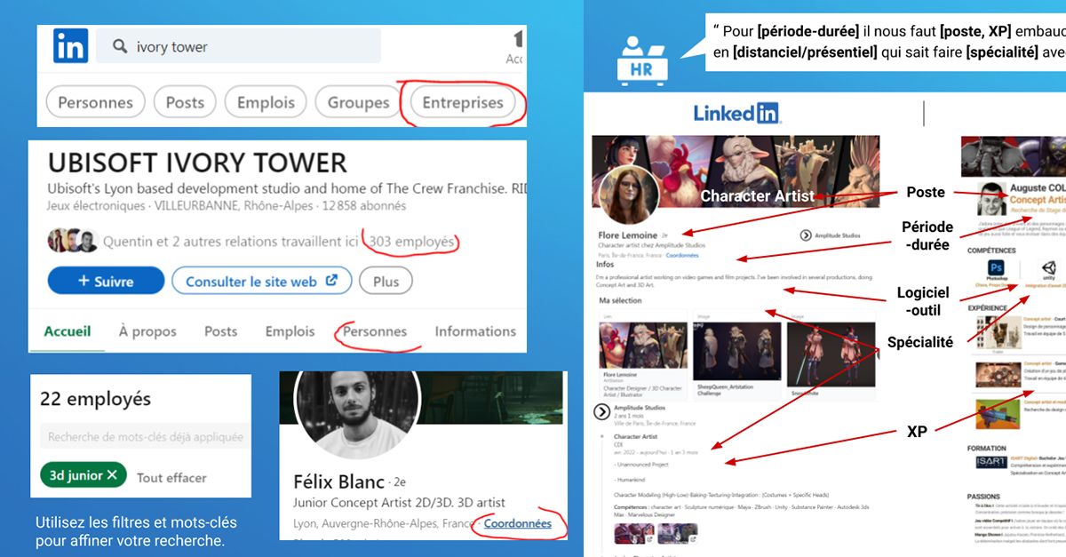
Task: Select the Emplois filter pill
Action: (x=266, y=102)
